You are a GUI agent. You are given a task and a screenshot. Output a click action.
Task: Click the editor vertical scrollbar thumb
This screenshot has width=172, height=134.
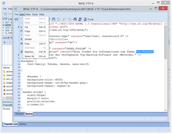click(x=165, y=42)
